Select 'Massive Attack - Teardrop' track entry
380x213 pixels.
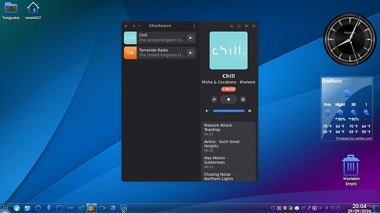click(x=229, y=130)
